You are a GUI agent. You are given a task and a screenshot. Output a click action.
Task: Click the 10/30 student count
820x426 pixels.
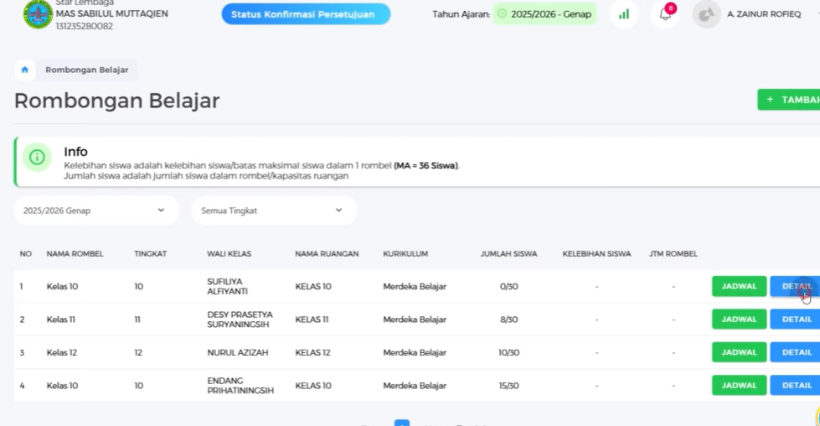point(509,353)
